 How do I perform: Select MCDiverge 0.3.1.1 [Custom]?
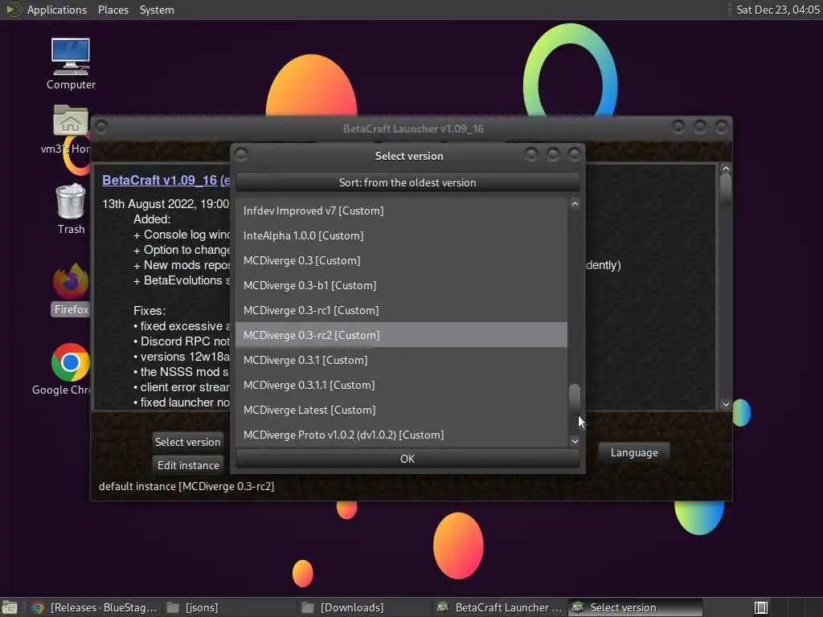[x=401, y=385]
